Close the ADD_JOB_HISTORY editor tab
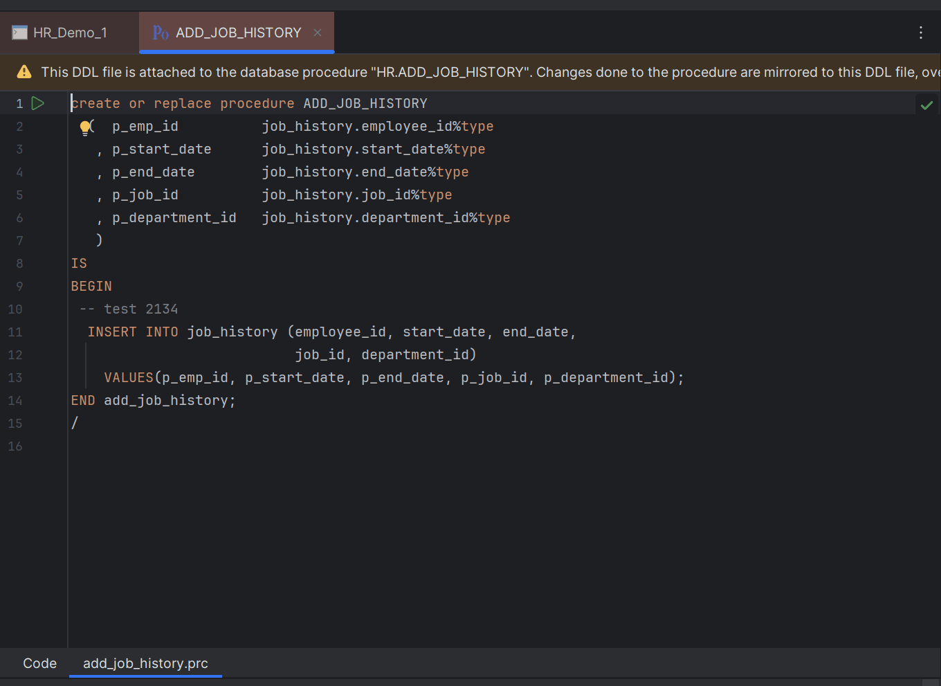This screenshot has height=686, width=941. tap(317, 32)
